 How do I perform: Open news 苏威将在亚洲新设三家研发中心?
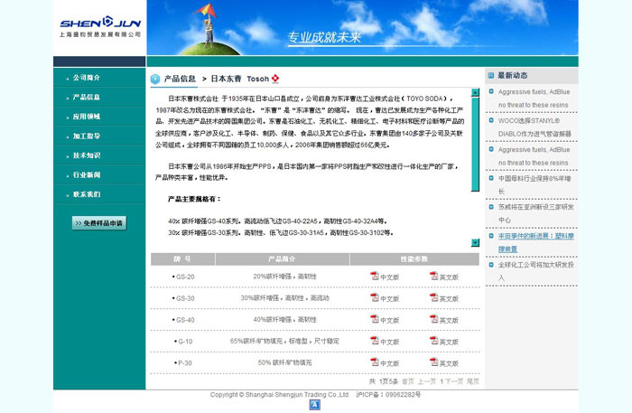tap(536, 213)
